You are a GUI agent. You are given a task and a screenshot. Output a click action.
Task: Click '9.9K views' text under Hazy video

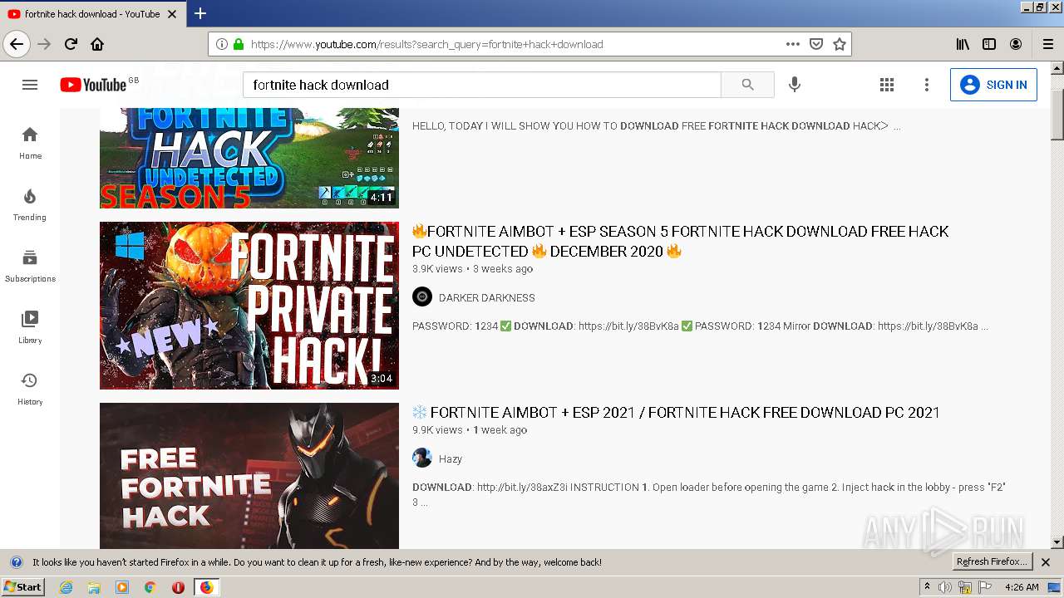(437, 430)
